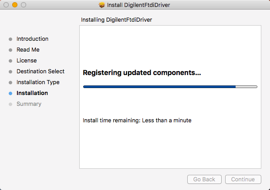Viewport: 270px width, 190px height.
Task: Select the Summary step
Action: 29,104
